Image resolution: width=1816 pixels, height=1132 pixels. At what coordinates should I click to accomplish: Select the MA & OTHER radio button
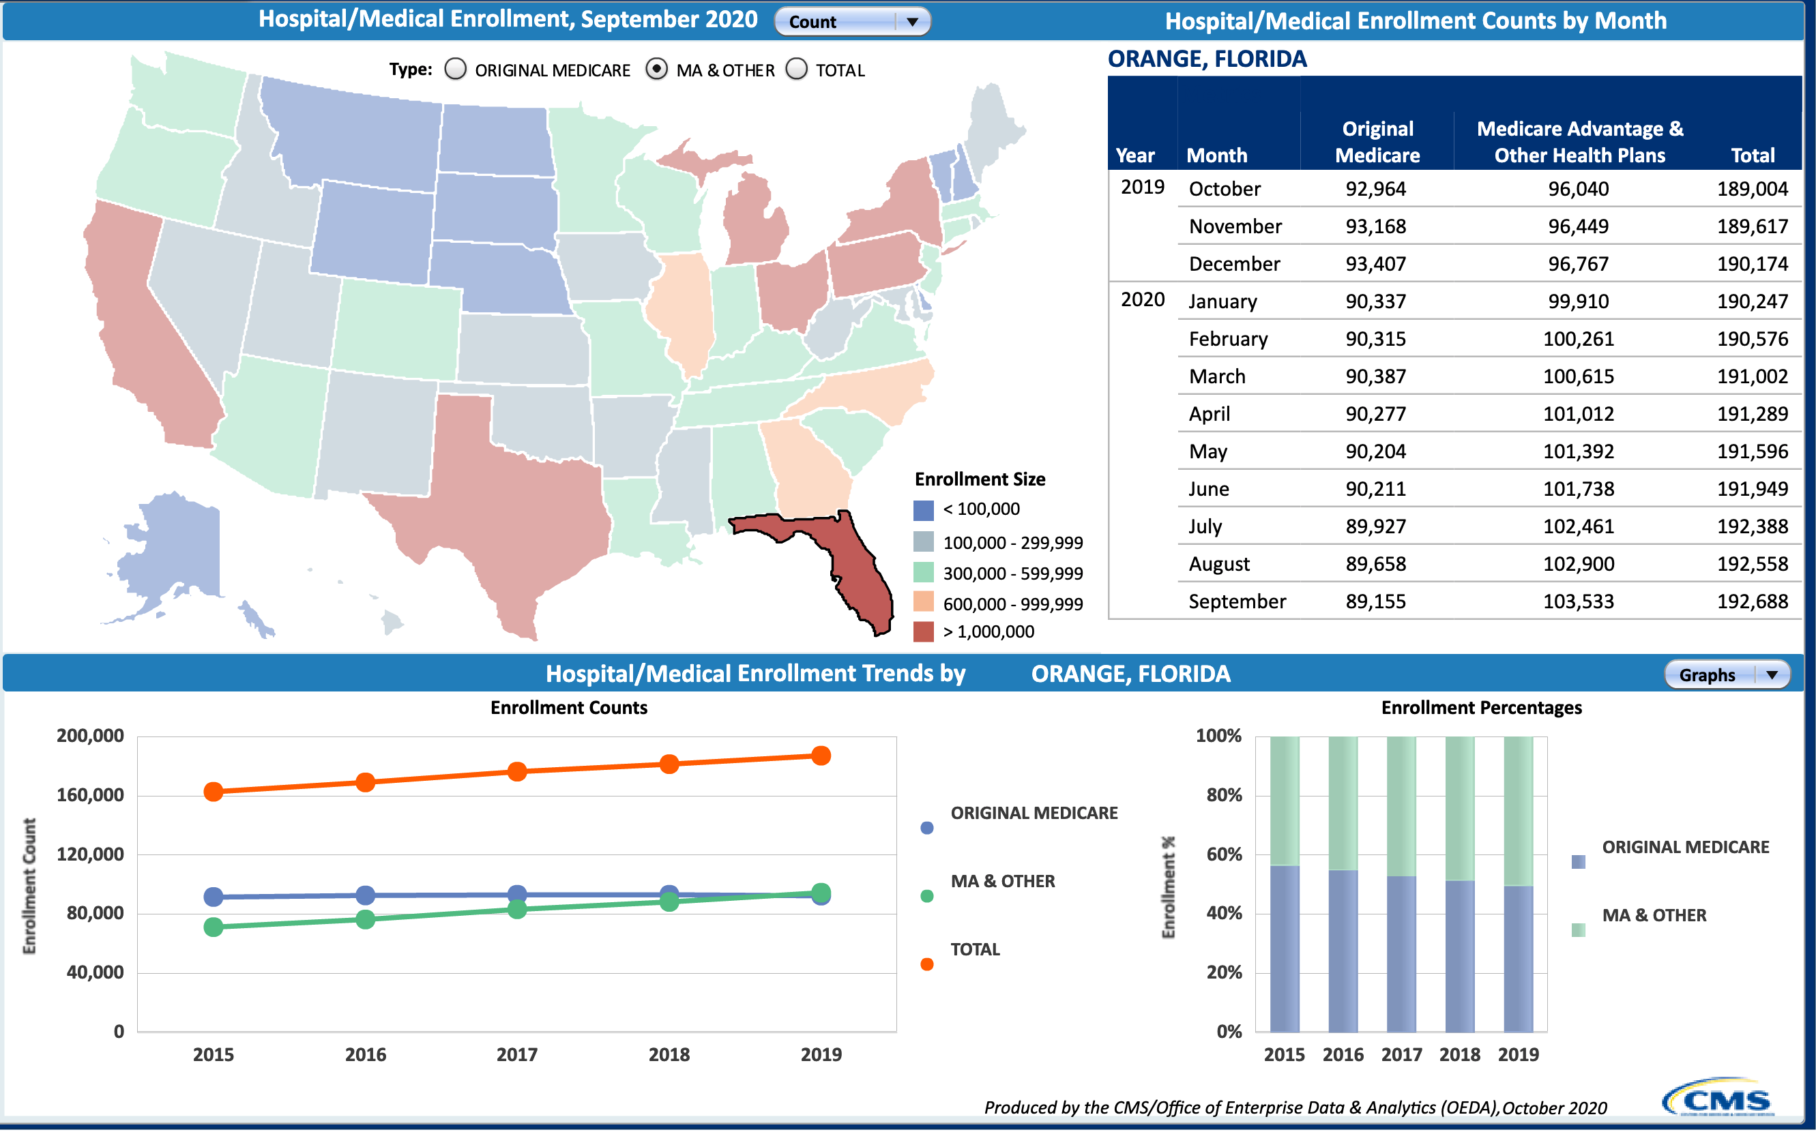pos(656,70)
